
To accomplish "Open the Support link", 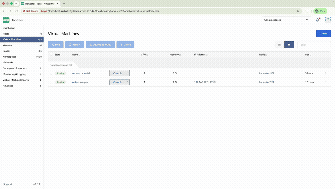I will [x=8, y=184].
